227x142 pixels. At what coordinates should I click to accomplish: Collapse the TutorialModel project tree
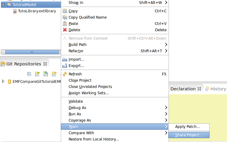tap(3, 5)
